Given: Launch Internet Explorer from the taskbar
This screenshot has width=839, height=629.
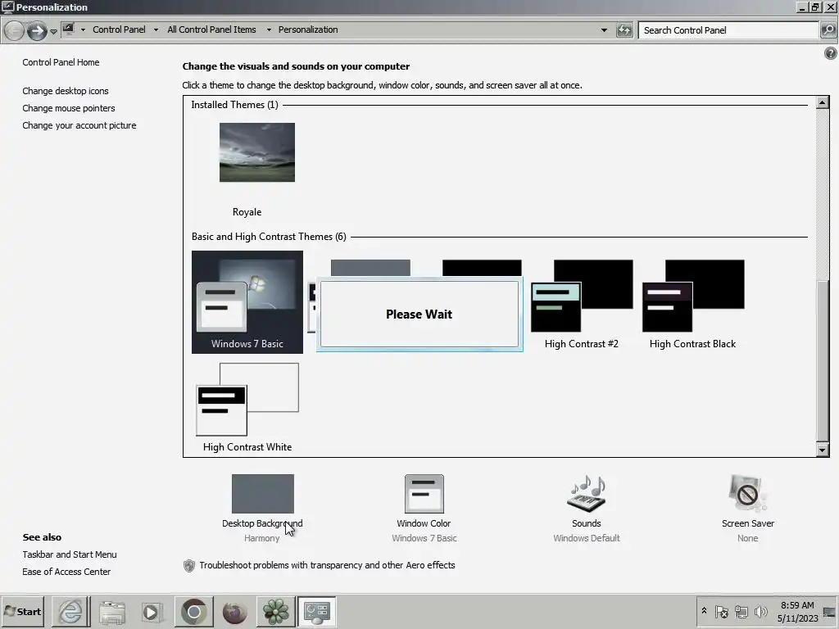Looking at the screenshot, I should (70, 611).
